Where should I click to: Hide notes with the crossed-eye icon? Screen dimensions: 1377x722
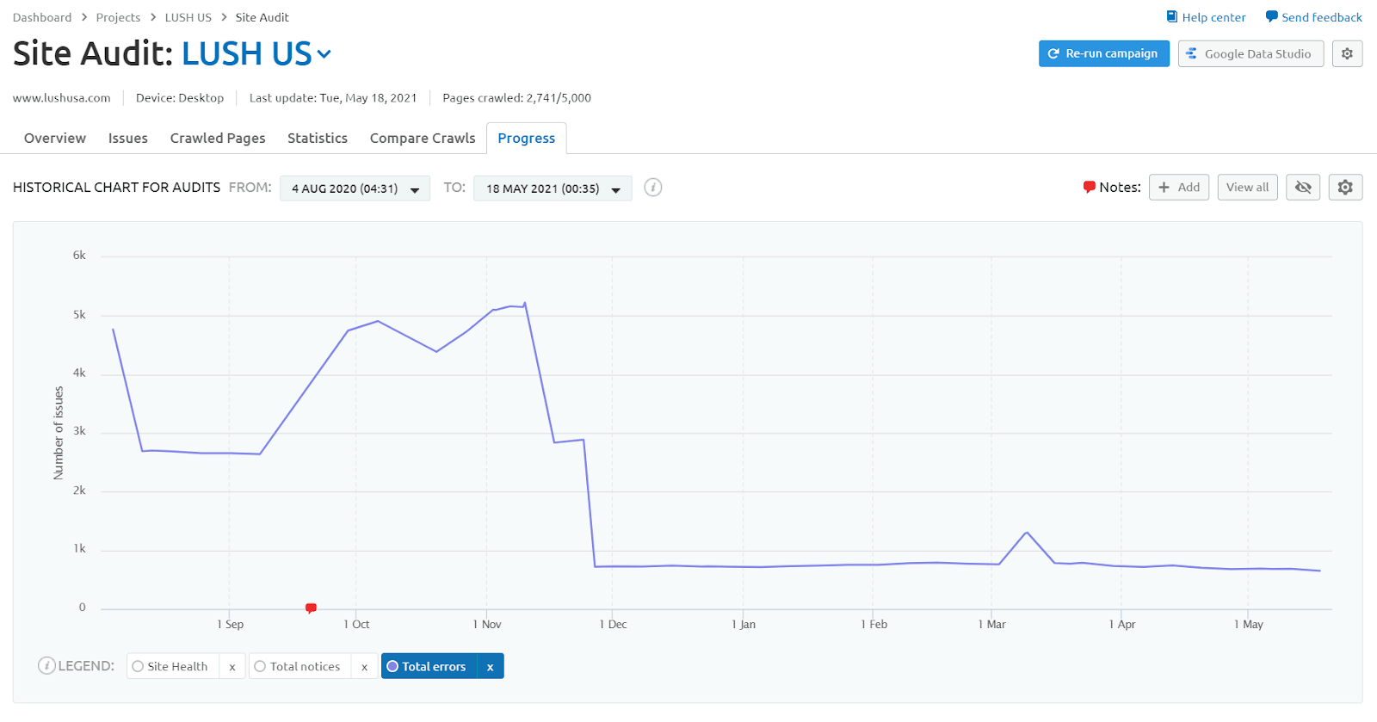pyautogui.click(x=1303, y=187)
